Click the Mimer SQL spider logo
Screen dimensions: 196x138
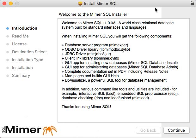click(29, 130)
